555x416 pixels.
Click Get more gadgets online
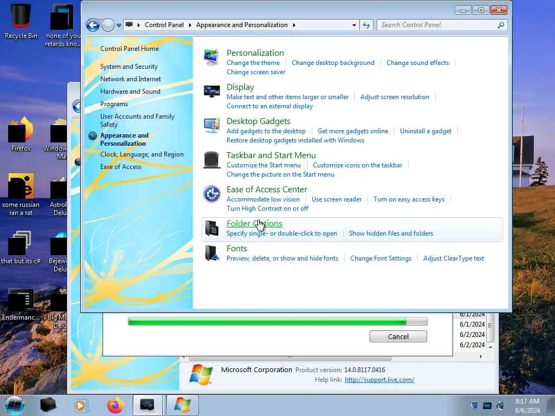coord(353,131)
